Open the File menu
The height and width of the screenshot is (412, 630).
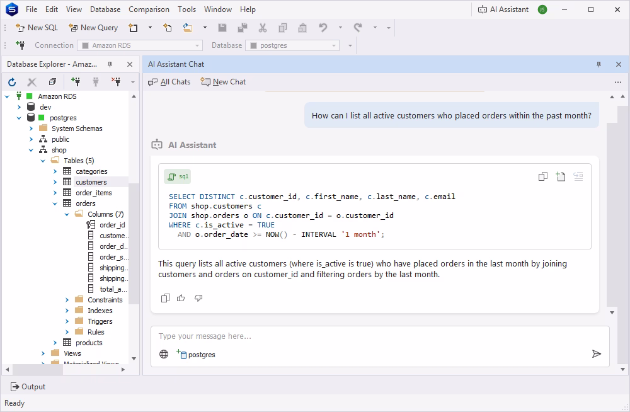31,9
